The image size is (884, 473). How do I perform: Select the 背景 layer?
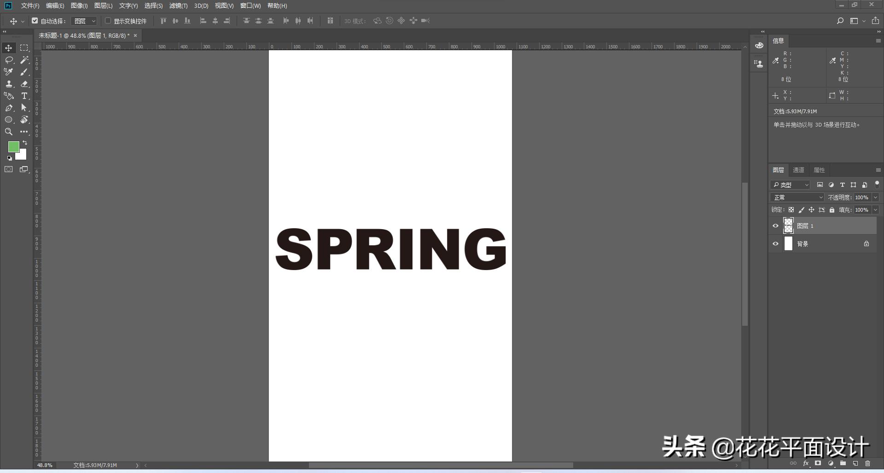tap(824, 244)
